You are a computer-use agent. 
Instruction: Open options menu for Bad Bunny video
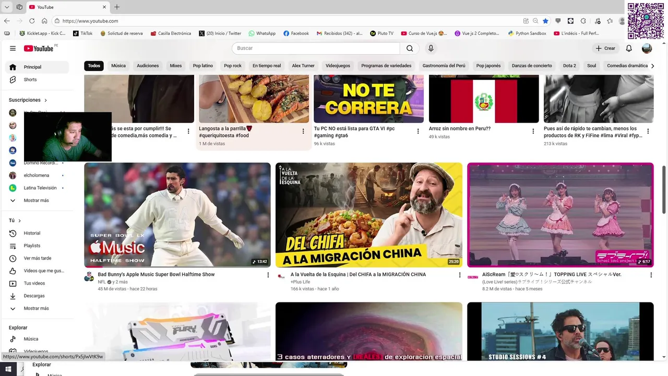(x=268, y=275)
